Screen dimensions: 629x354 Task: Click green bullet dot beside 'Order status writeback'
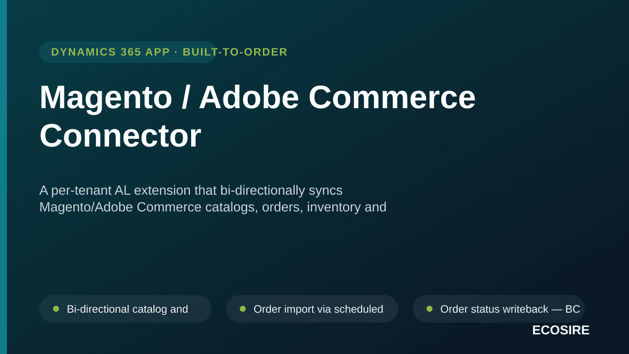click(x=429, y=309)
